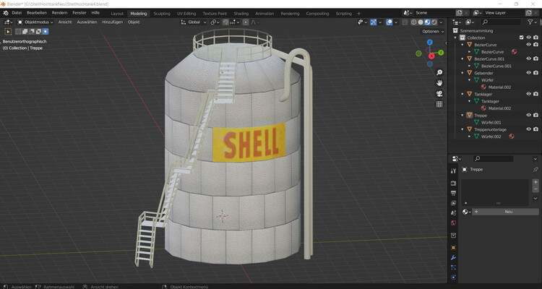Open the Modifier wrench properties tab
This screenshot has width=542, height=289.
coord(454,258)
